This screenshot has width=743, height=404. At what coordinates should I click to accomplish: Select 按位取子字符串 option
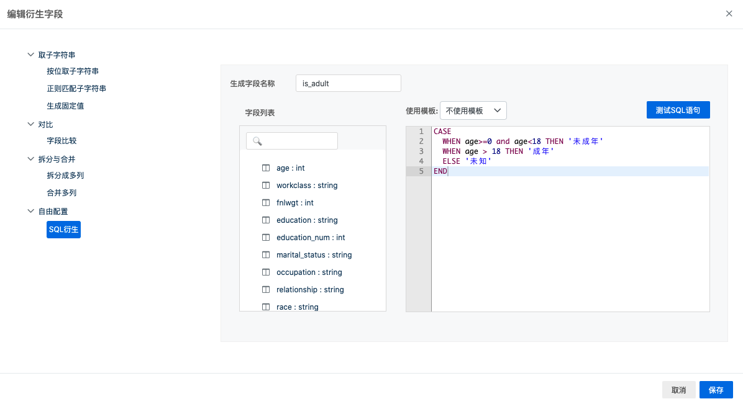tap(73, 71)
